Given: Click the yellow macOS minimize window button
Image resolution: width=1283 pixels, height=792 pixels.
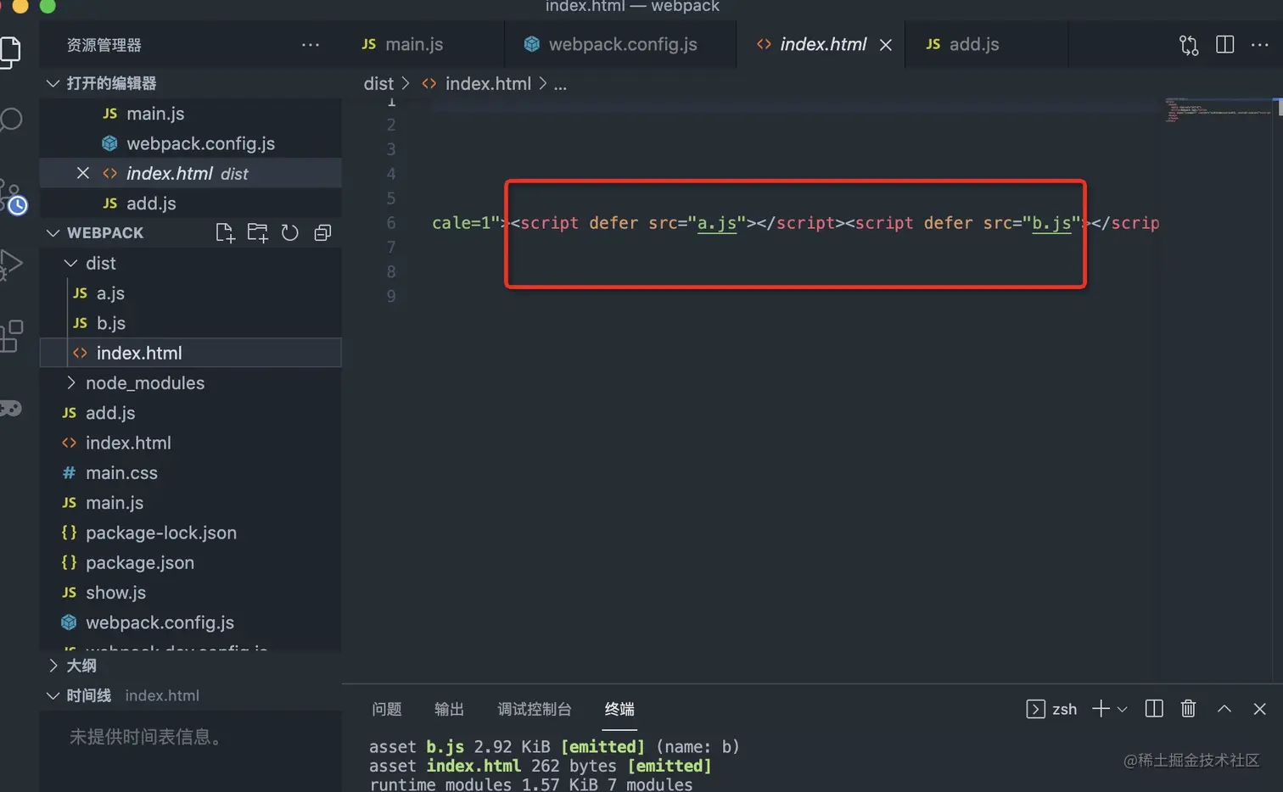Looking at the screenshot, I should (20, 6).
